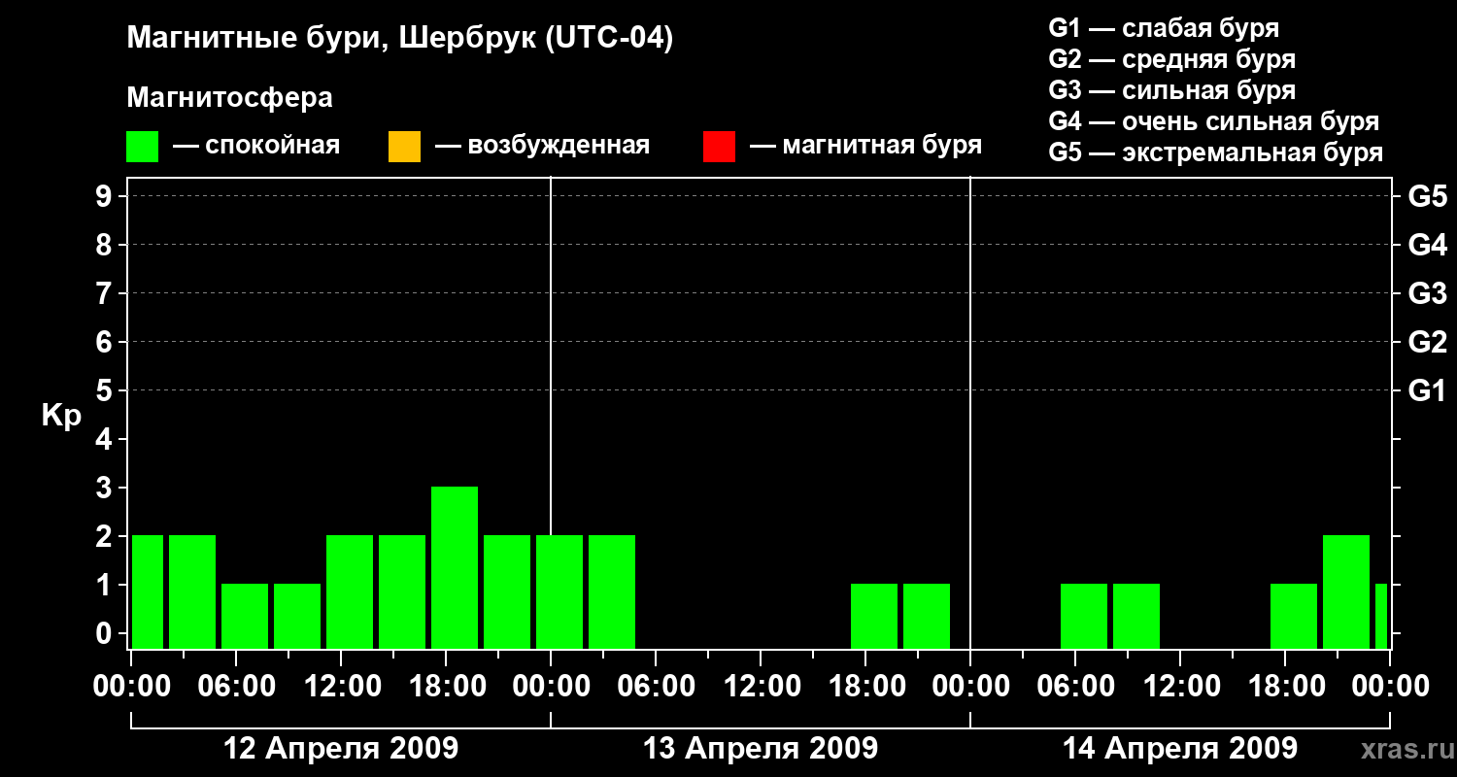Click the '12 Апреля 2009' date label
The height and width of the screenshot is (777, 1457).
point(341,748)
